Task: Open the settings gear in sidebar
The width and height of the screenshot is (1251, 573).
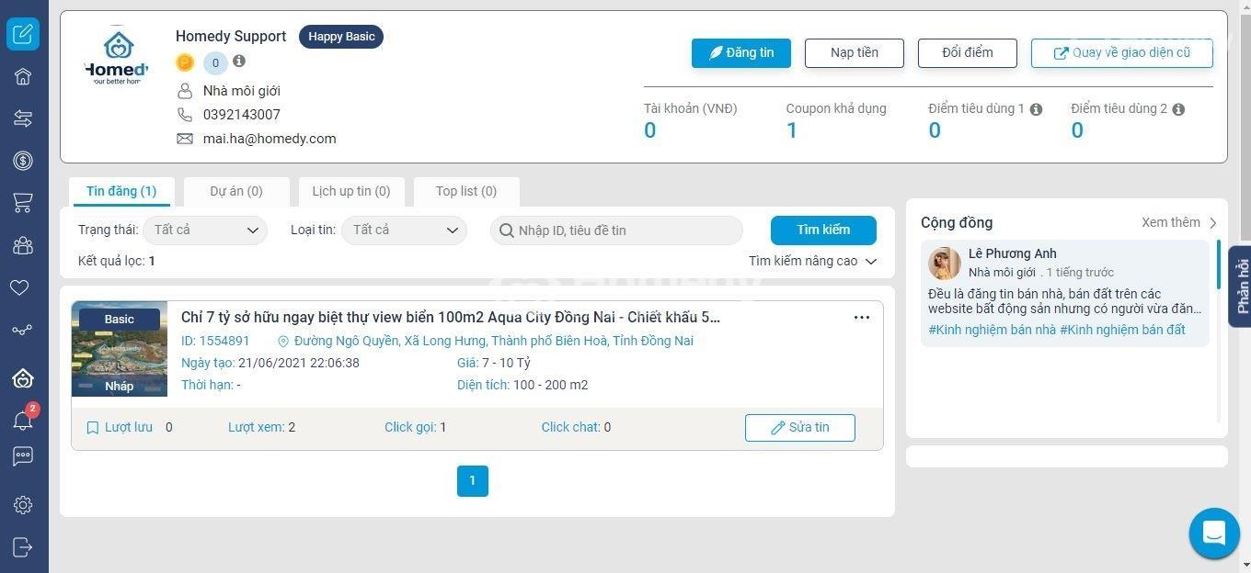Action: point(23,505)
